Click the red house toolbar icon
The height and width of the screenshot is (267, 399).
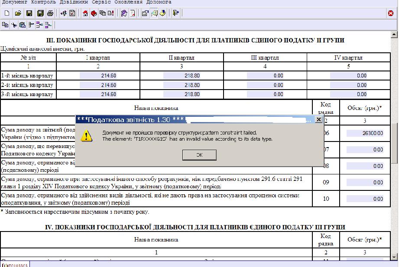click(85, 13)
